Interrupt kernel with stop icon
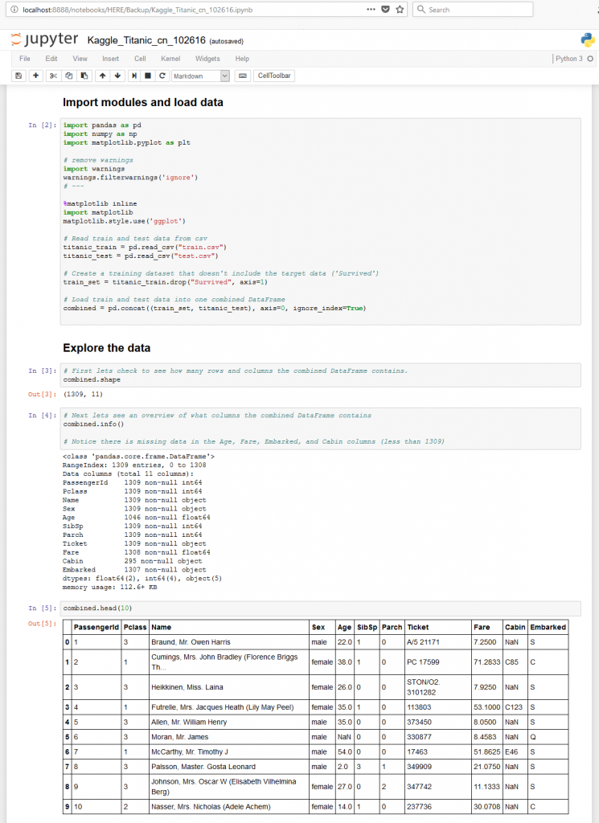599x823 pixels. (148, 76)
